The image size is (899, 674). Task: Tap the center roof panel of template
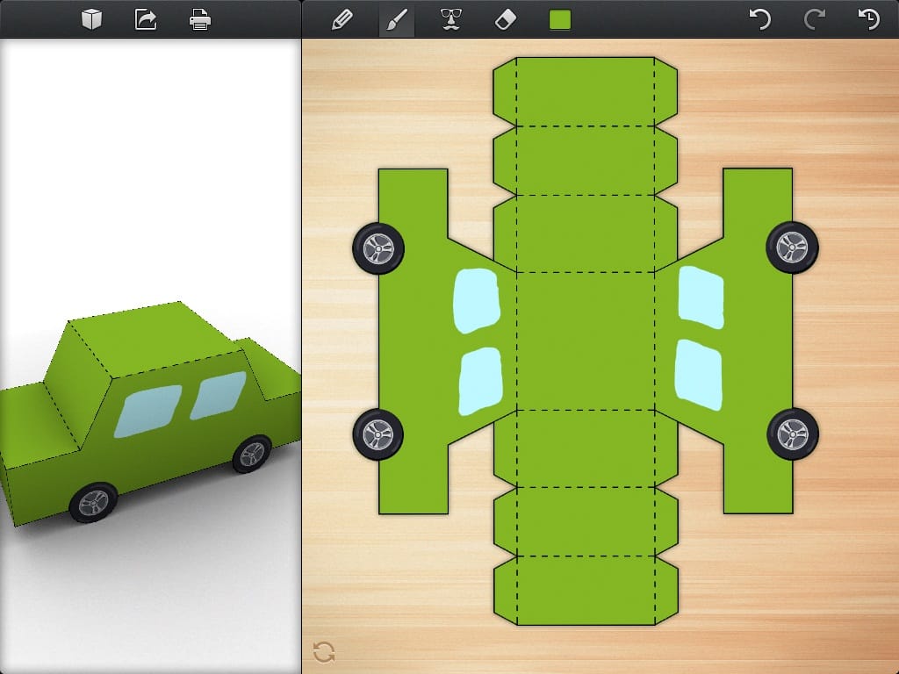pos(585,341)
